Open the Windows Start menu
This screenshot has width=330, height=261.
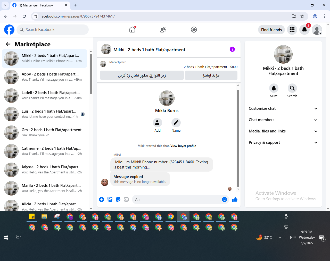[6, 238]
